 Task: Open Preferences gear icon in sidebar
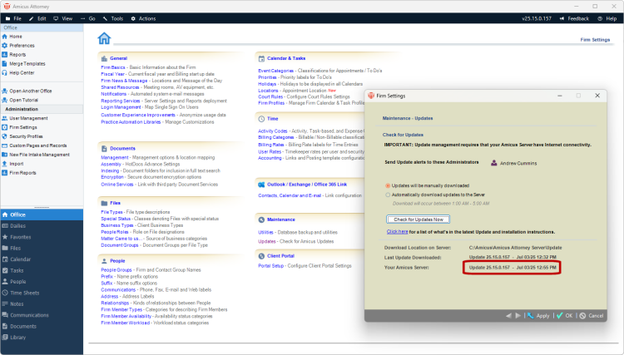[5, 46]
